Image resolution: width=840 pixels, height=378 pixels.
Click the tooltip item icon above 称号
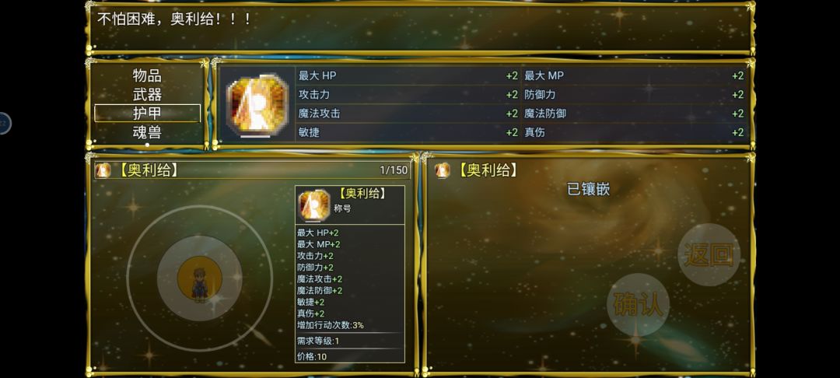point(314,205)
